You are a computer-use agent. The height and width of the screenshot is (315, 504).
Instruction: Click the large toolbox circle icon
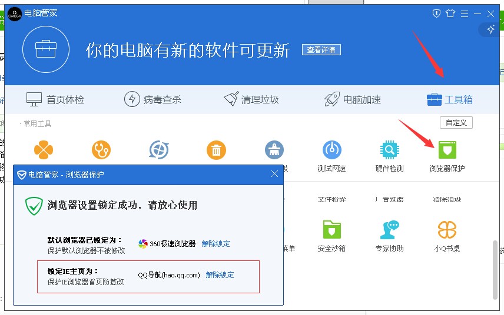coord(46,49)
